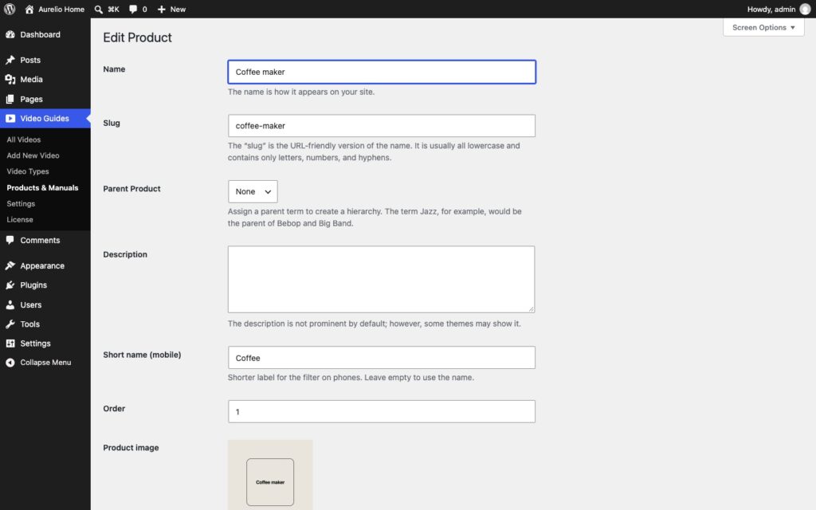Click the Video Guides play icon

tap(10, 118)
